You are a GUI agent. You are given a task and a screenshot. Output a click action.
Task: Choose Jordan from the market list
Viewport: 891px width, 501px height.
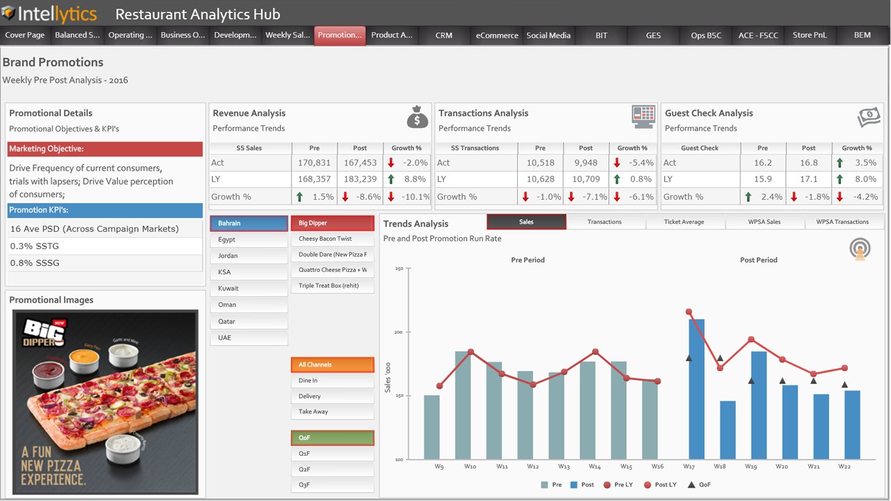[249, 256]
